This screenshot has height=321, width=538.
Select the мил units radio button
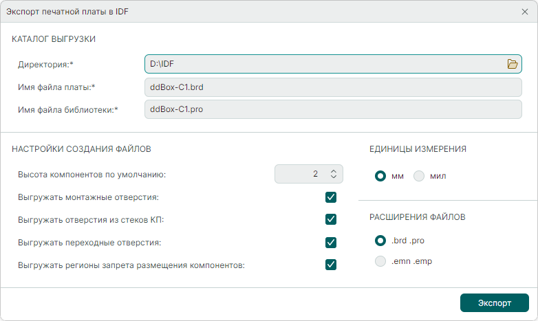419,175
